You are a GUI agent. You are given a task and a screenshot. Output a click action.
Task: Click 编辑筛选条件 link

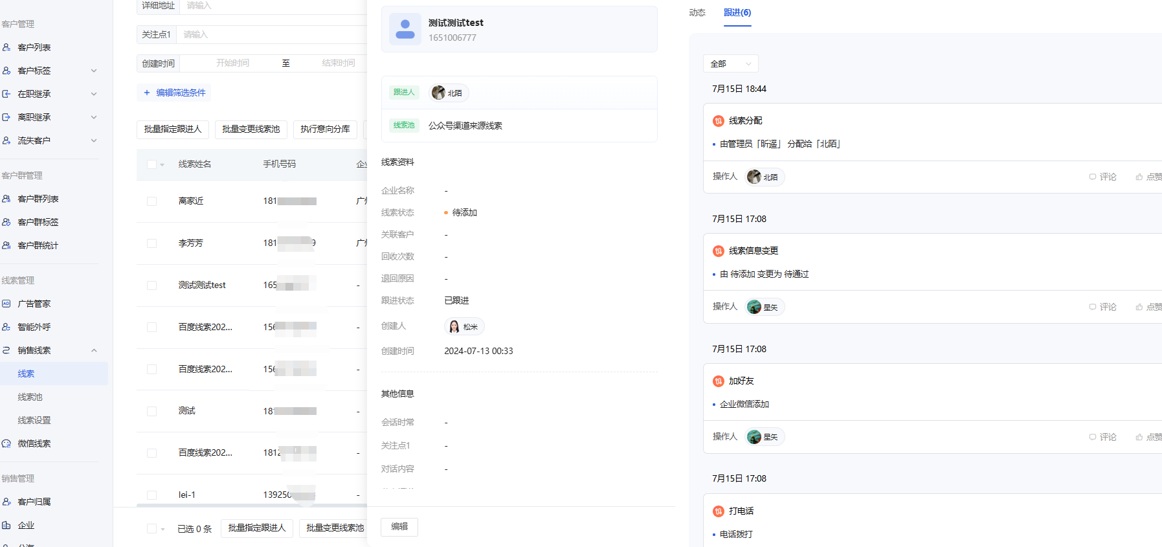(174, 93)
